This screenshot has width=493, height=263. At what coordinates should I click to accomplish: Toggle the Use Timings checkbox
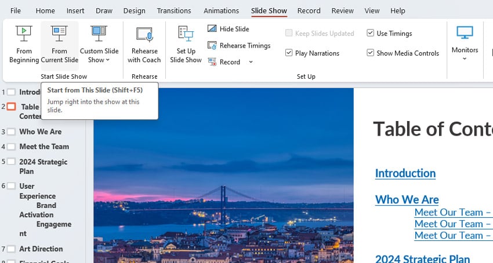coord(371,34)
